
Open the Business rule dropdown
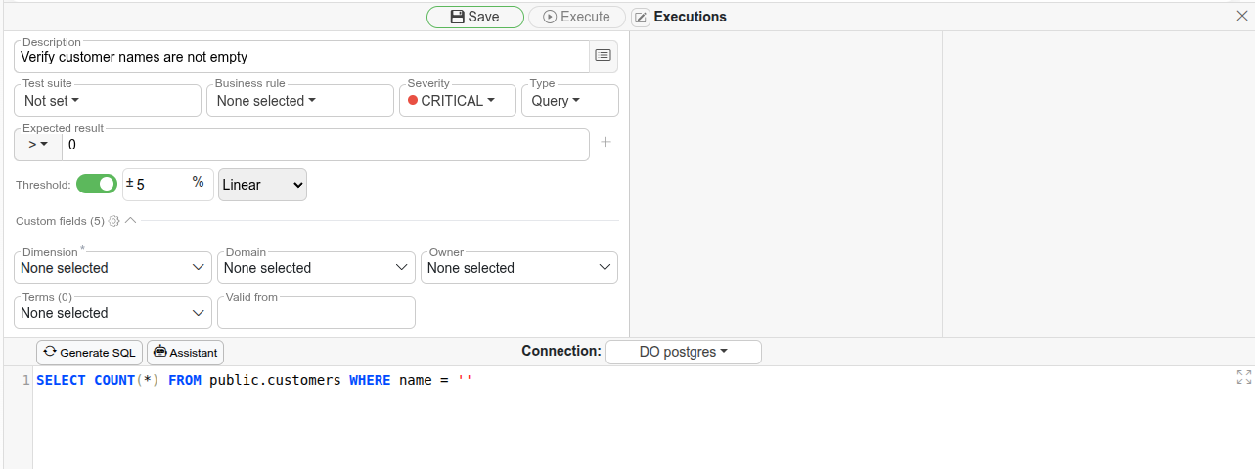(299, 101)
